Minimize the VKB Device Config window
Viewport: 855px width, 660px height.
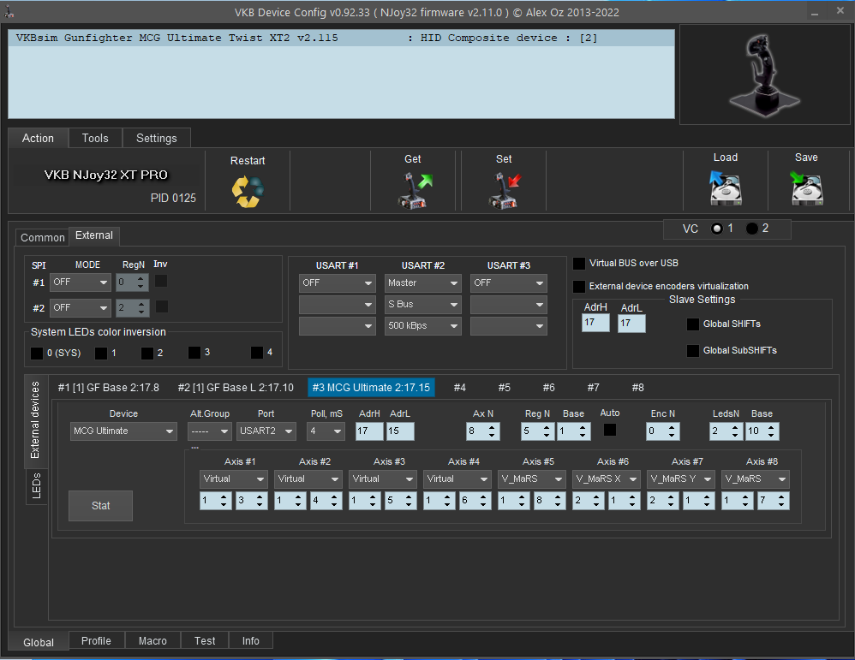click(x=815, y=12)
